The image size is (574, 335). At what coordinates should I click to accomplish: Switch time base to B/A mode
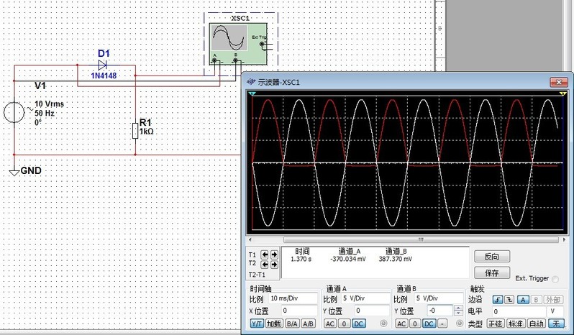click(x=292, y=324)
